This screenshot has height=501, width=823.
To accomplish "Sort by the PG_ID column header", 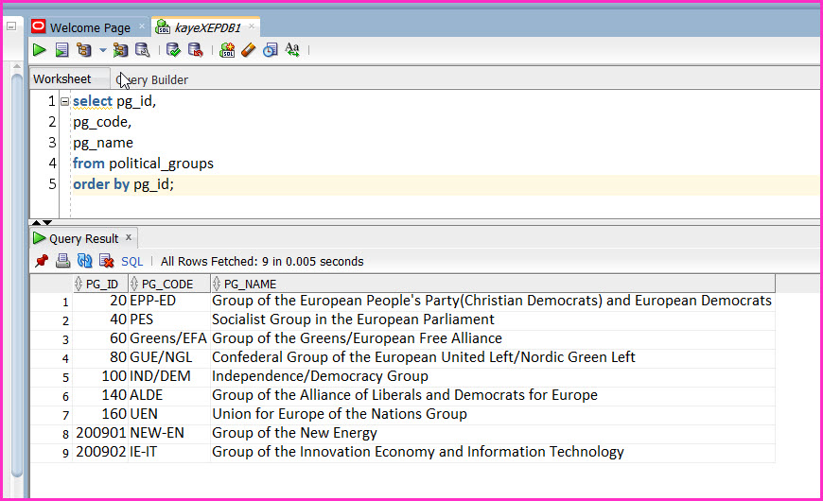I will (x=99, y=284).
